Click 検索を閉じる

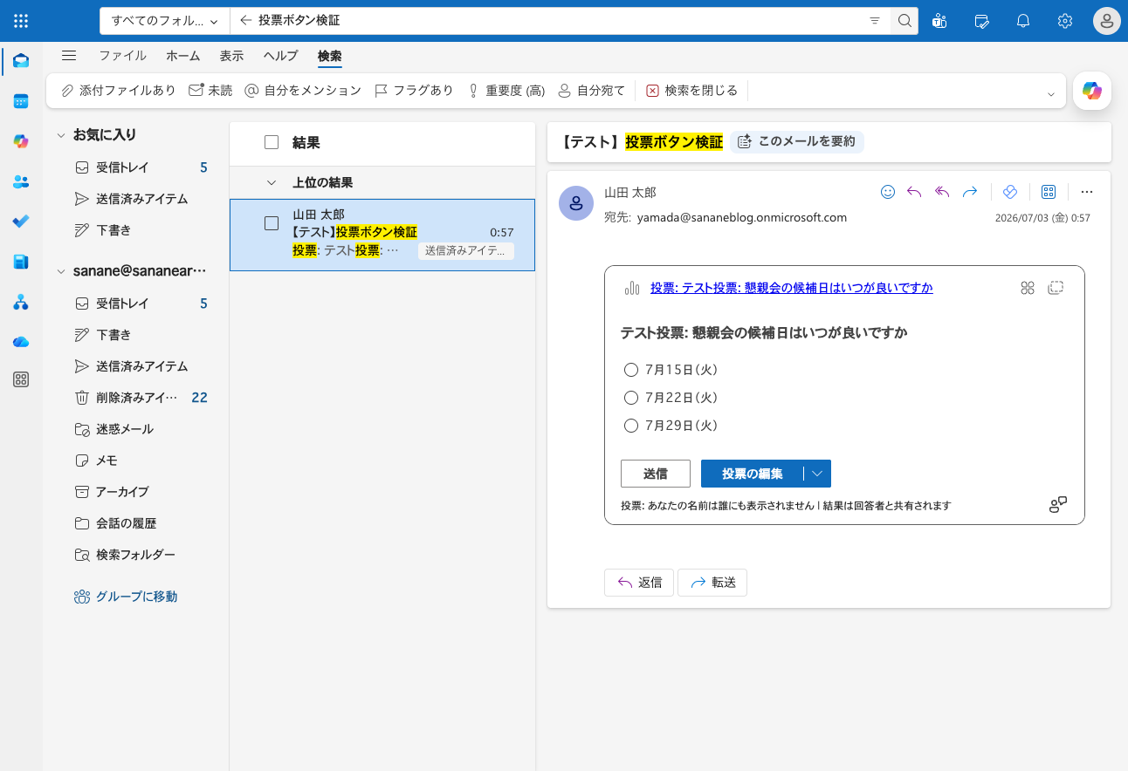[691, 91]
